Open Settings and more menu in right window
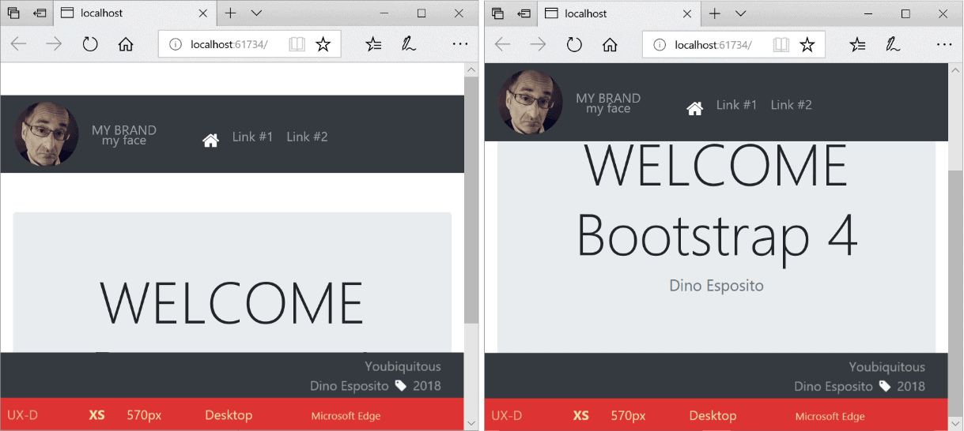Image resolution: width=964 pixels, height=431 pixels. 944,44
